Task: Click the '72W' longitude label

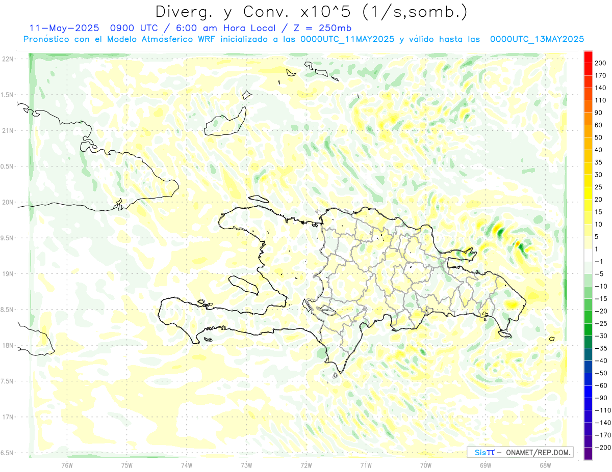Action: point(306,464)
